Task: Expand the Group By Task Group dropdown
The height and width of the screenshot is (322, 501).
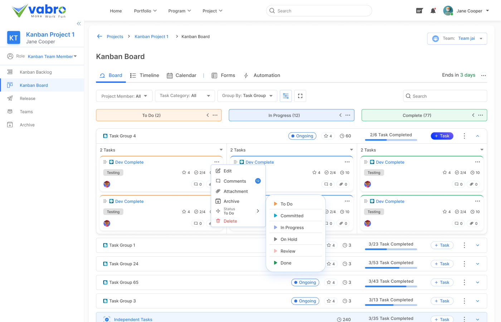Action: [x=247, y=96]
